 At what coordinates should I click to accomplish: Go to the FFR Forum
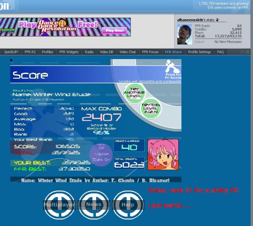pos(150,52)
